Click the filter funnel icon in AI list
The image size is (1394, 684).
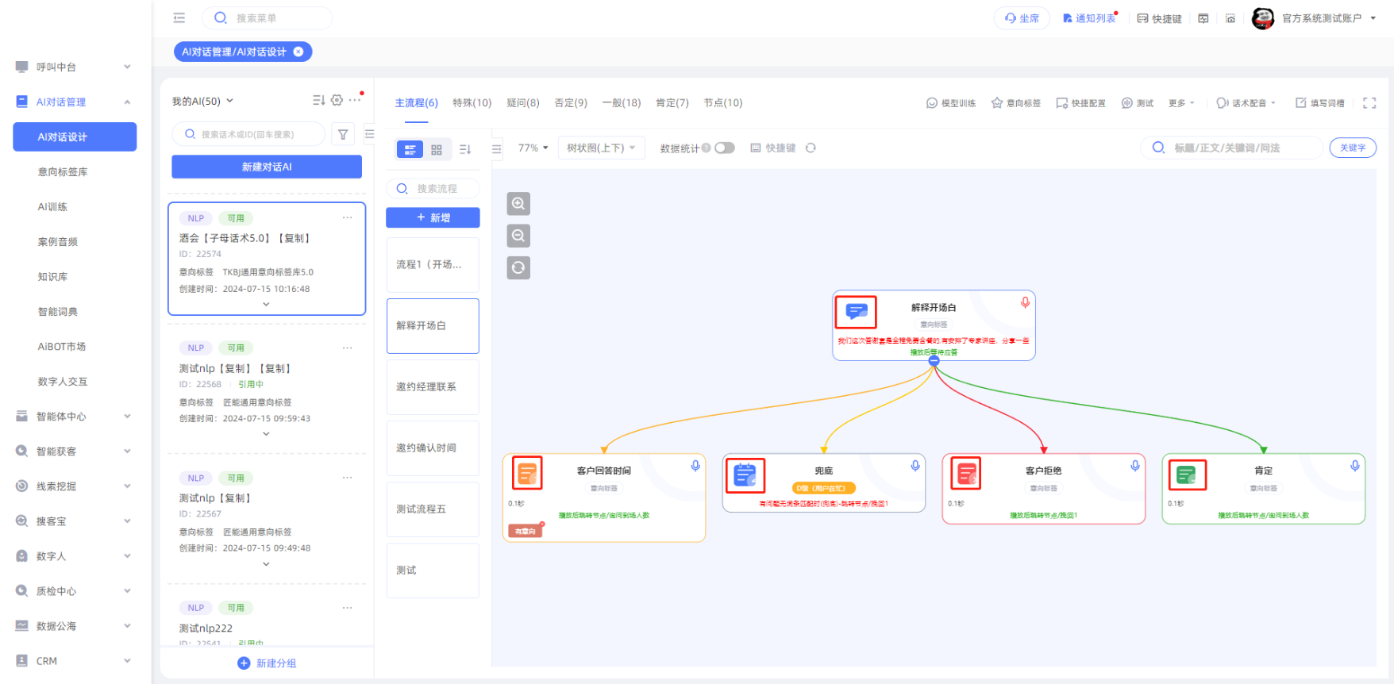(x=343, y=135)
